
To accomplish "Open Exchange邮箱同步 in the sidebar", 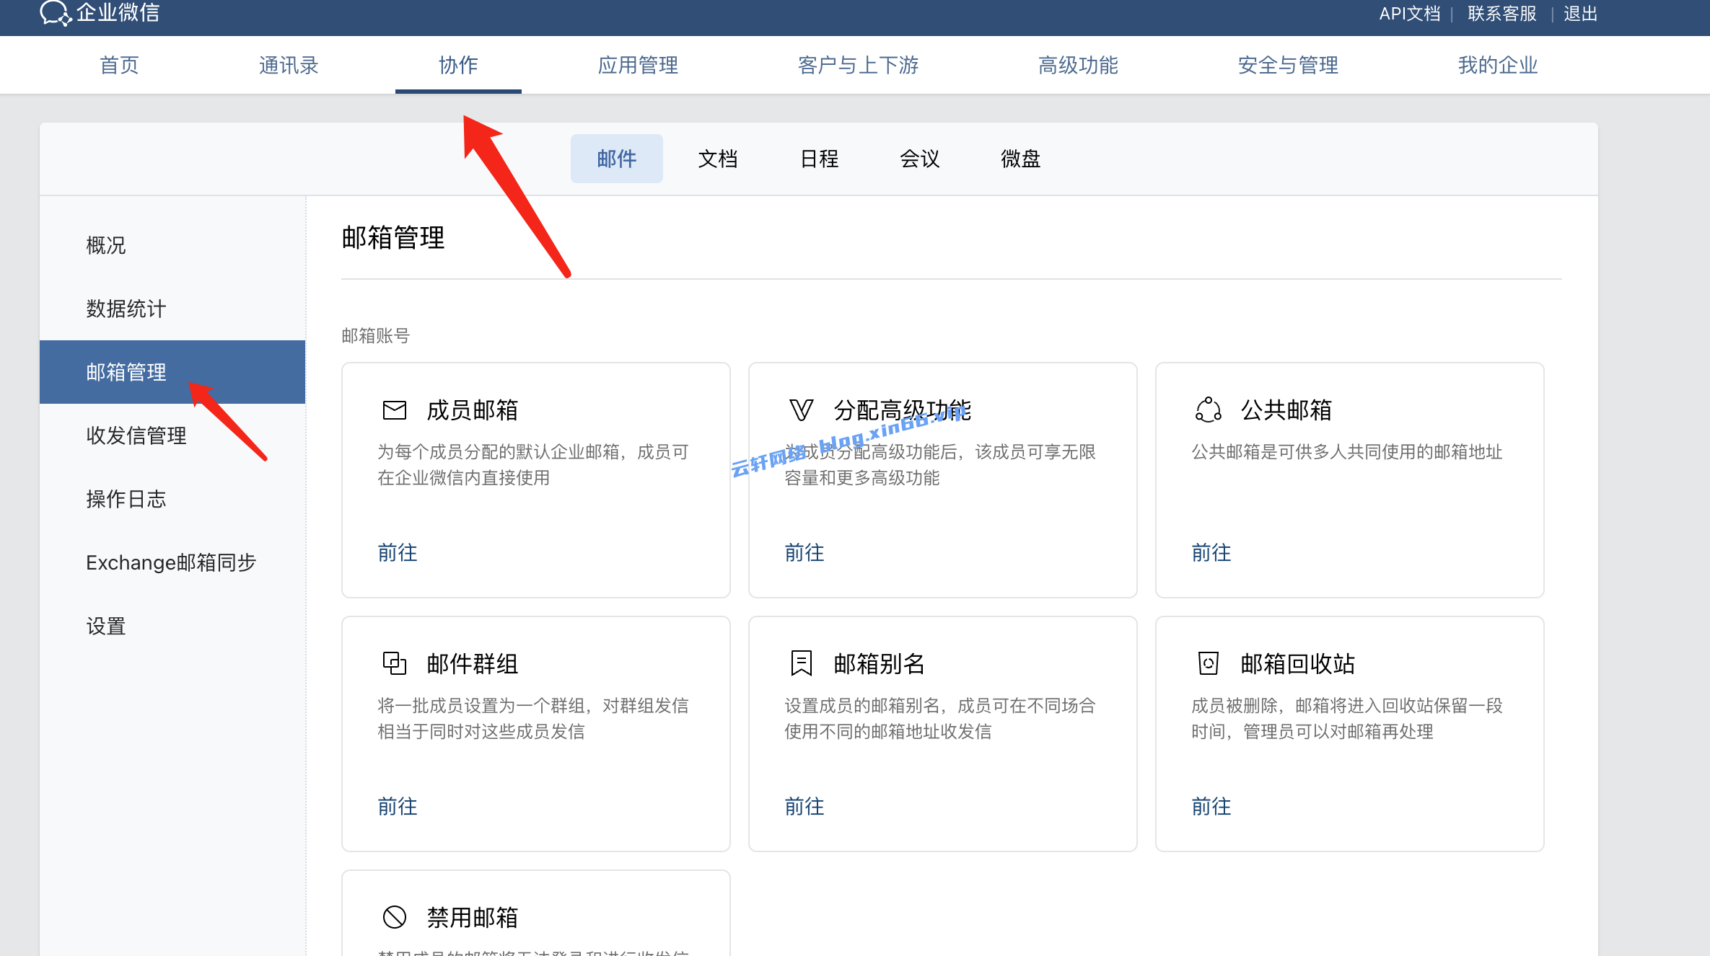I will click(172, 562).
